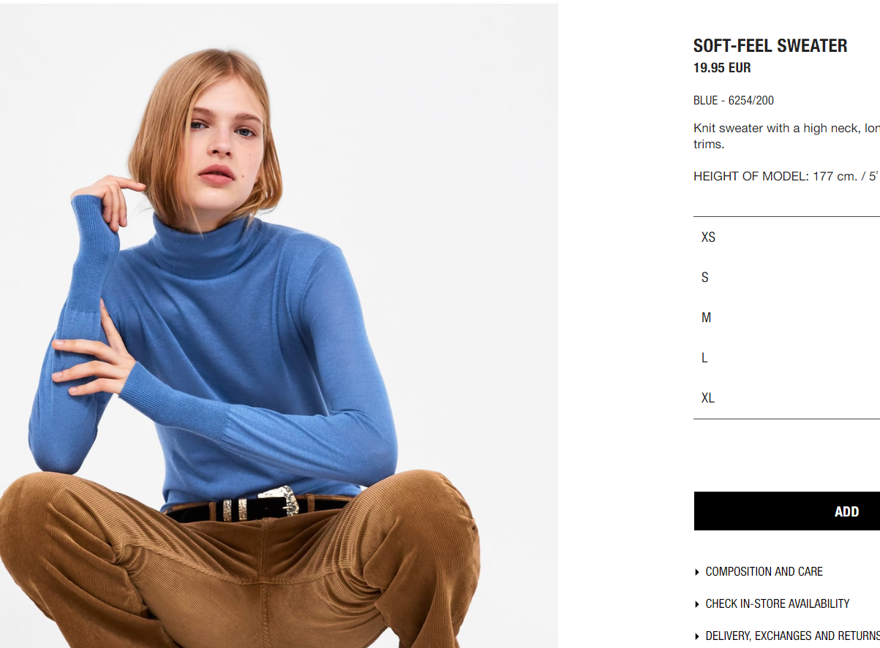Click the silver belt buckle in product photo
Image resolution: width=880 pixels, height=648 pixels.
point(279,500)
